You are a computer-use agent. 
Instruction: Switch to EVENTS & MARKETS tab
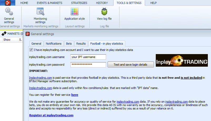(49, 3)
